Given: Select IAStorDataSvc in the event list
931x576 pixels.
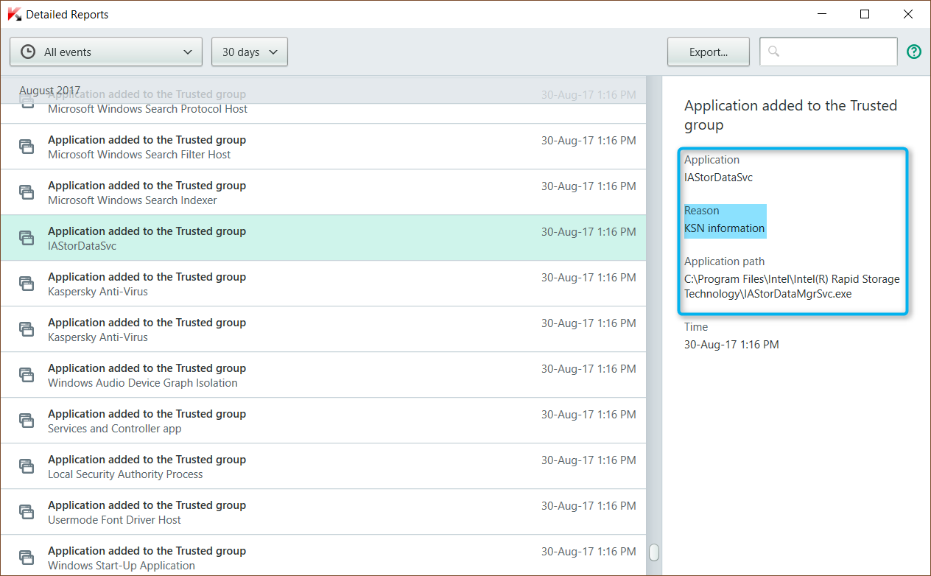Looking at the screenshot, I should [x=323, y=238].
